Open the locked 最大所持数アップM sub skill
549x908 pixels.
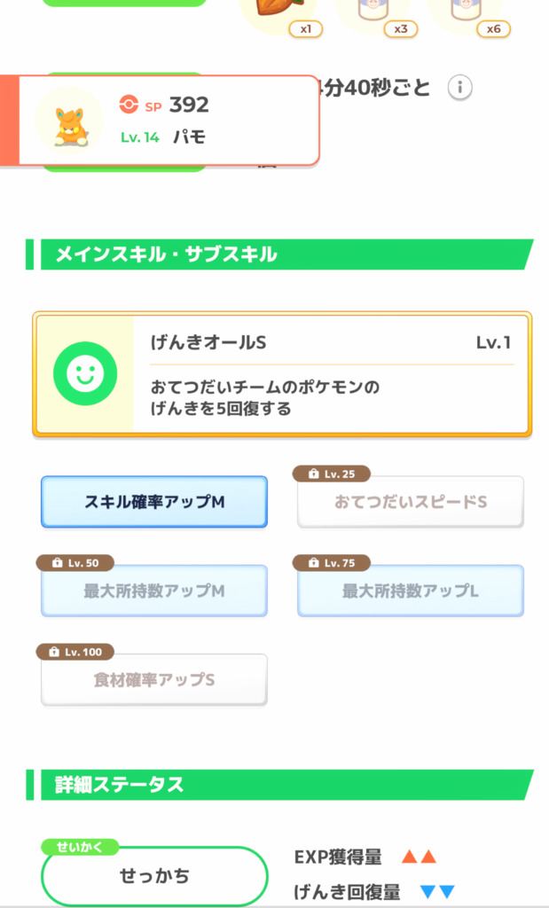click(154, 591)
